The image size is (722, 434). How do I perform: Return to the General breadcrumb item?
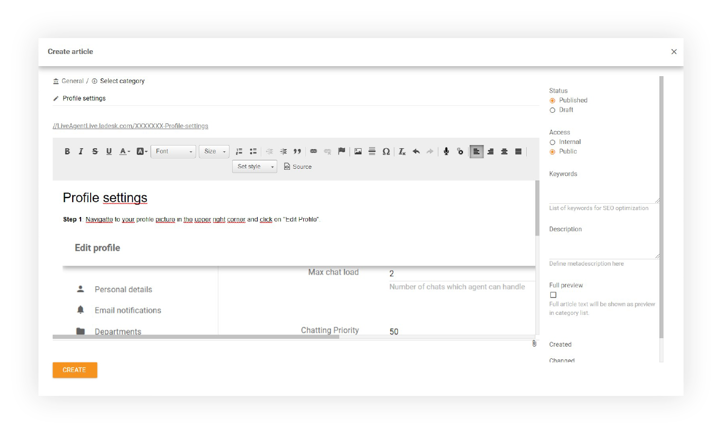coord(72,80)
